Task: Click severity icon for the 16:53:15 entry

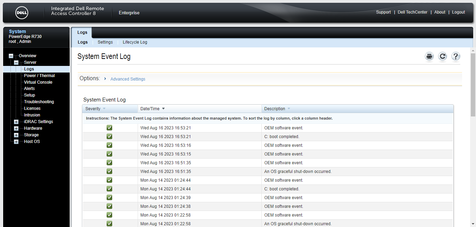Action: (109, 154)
